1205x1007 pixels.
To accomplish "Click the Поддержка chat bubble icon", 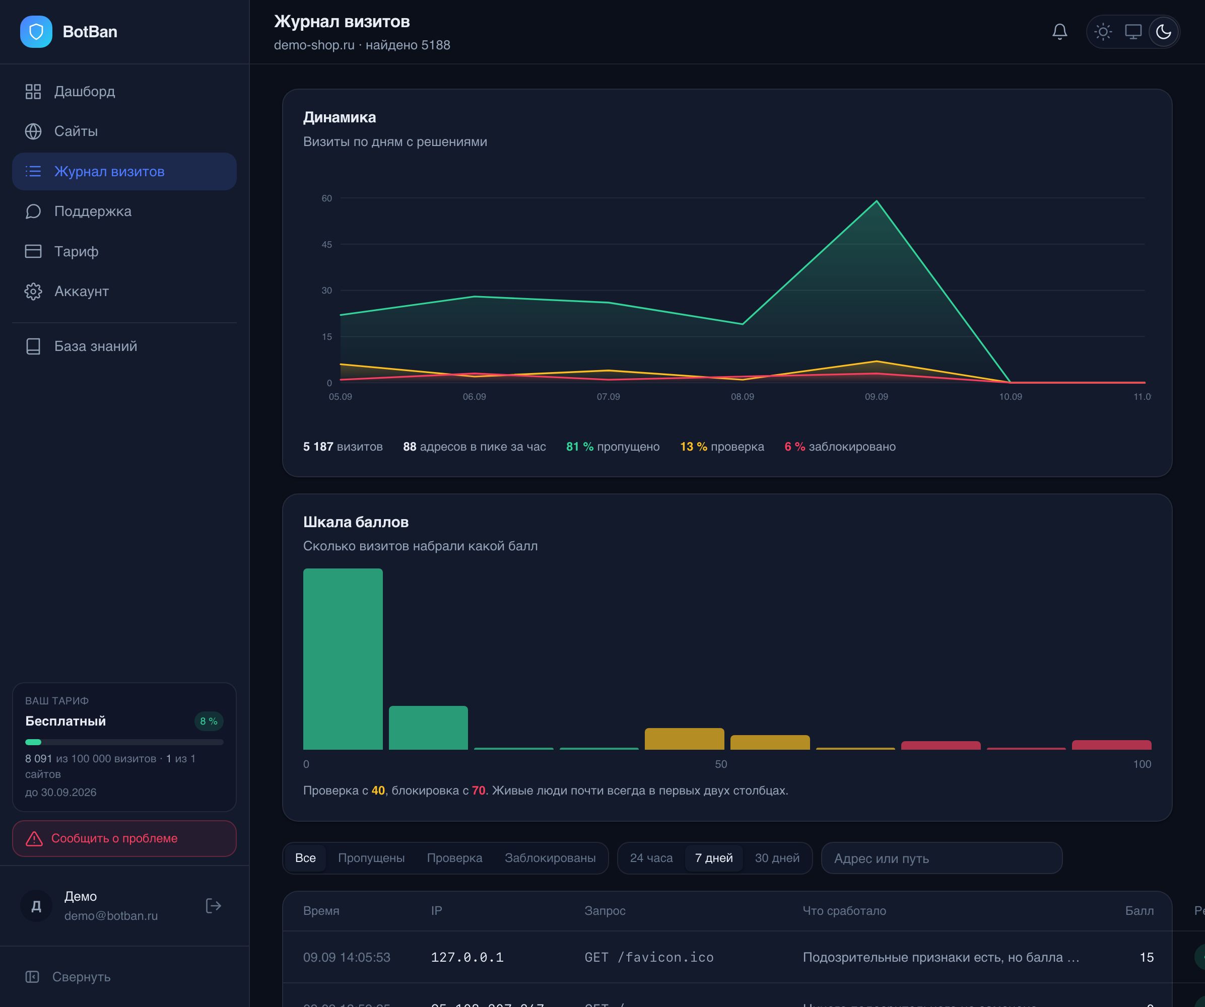I will tap(33, 211).
